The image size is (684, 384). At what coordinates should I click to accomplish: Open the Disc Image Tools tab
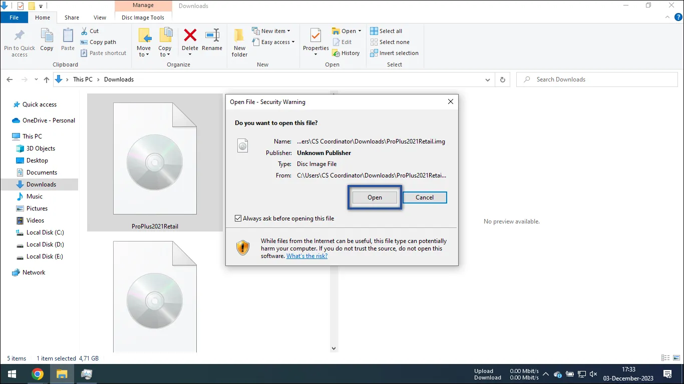tap(143, 17)
